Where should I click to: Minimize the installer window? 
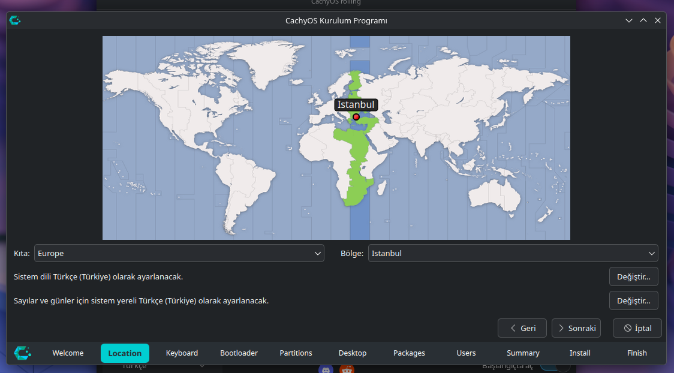pyautogui.click(x=629, y=20)
